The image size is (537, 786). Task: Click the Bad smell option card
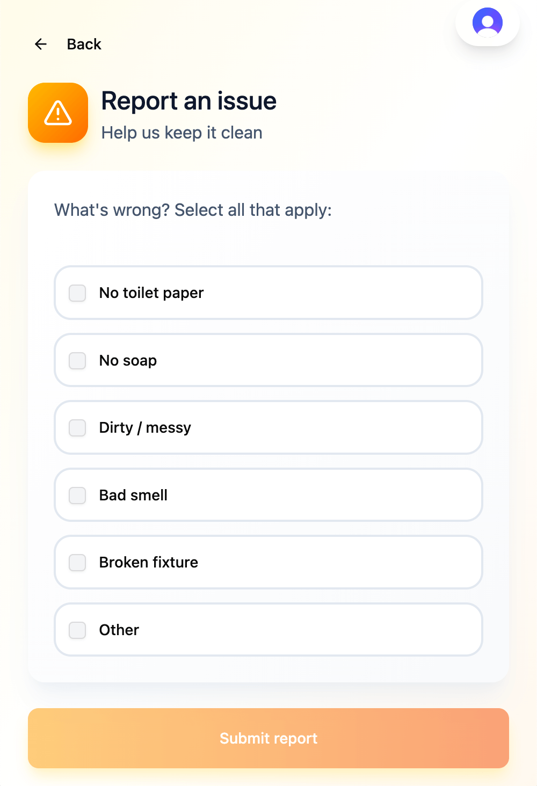pyautogui.click(x=268, y=495)
